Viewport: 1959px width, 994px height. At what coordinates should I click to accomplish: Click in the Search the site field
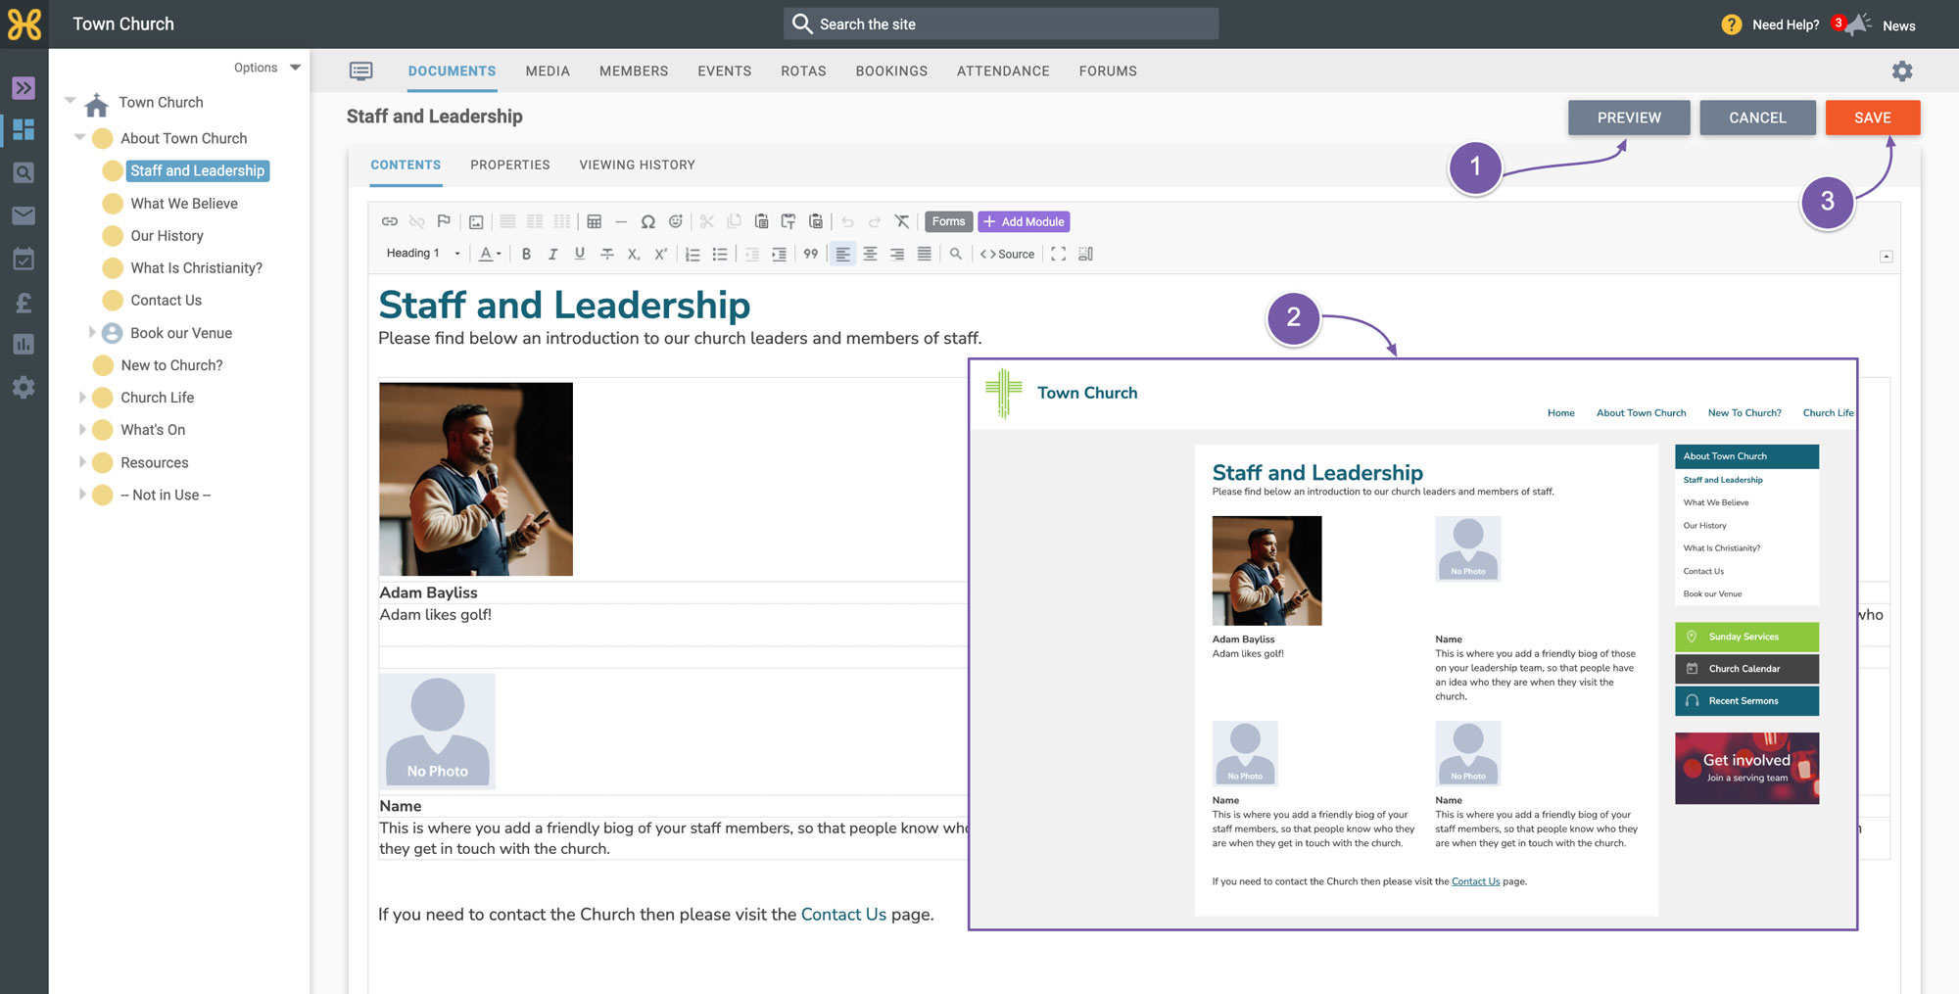tap(1001, 24)
